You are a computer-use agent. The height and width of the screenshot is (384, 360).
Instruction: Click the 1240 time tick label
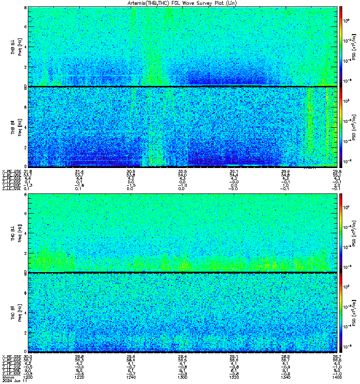click(131, 377)
